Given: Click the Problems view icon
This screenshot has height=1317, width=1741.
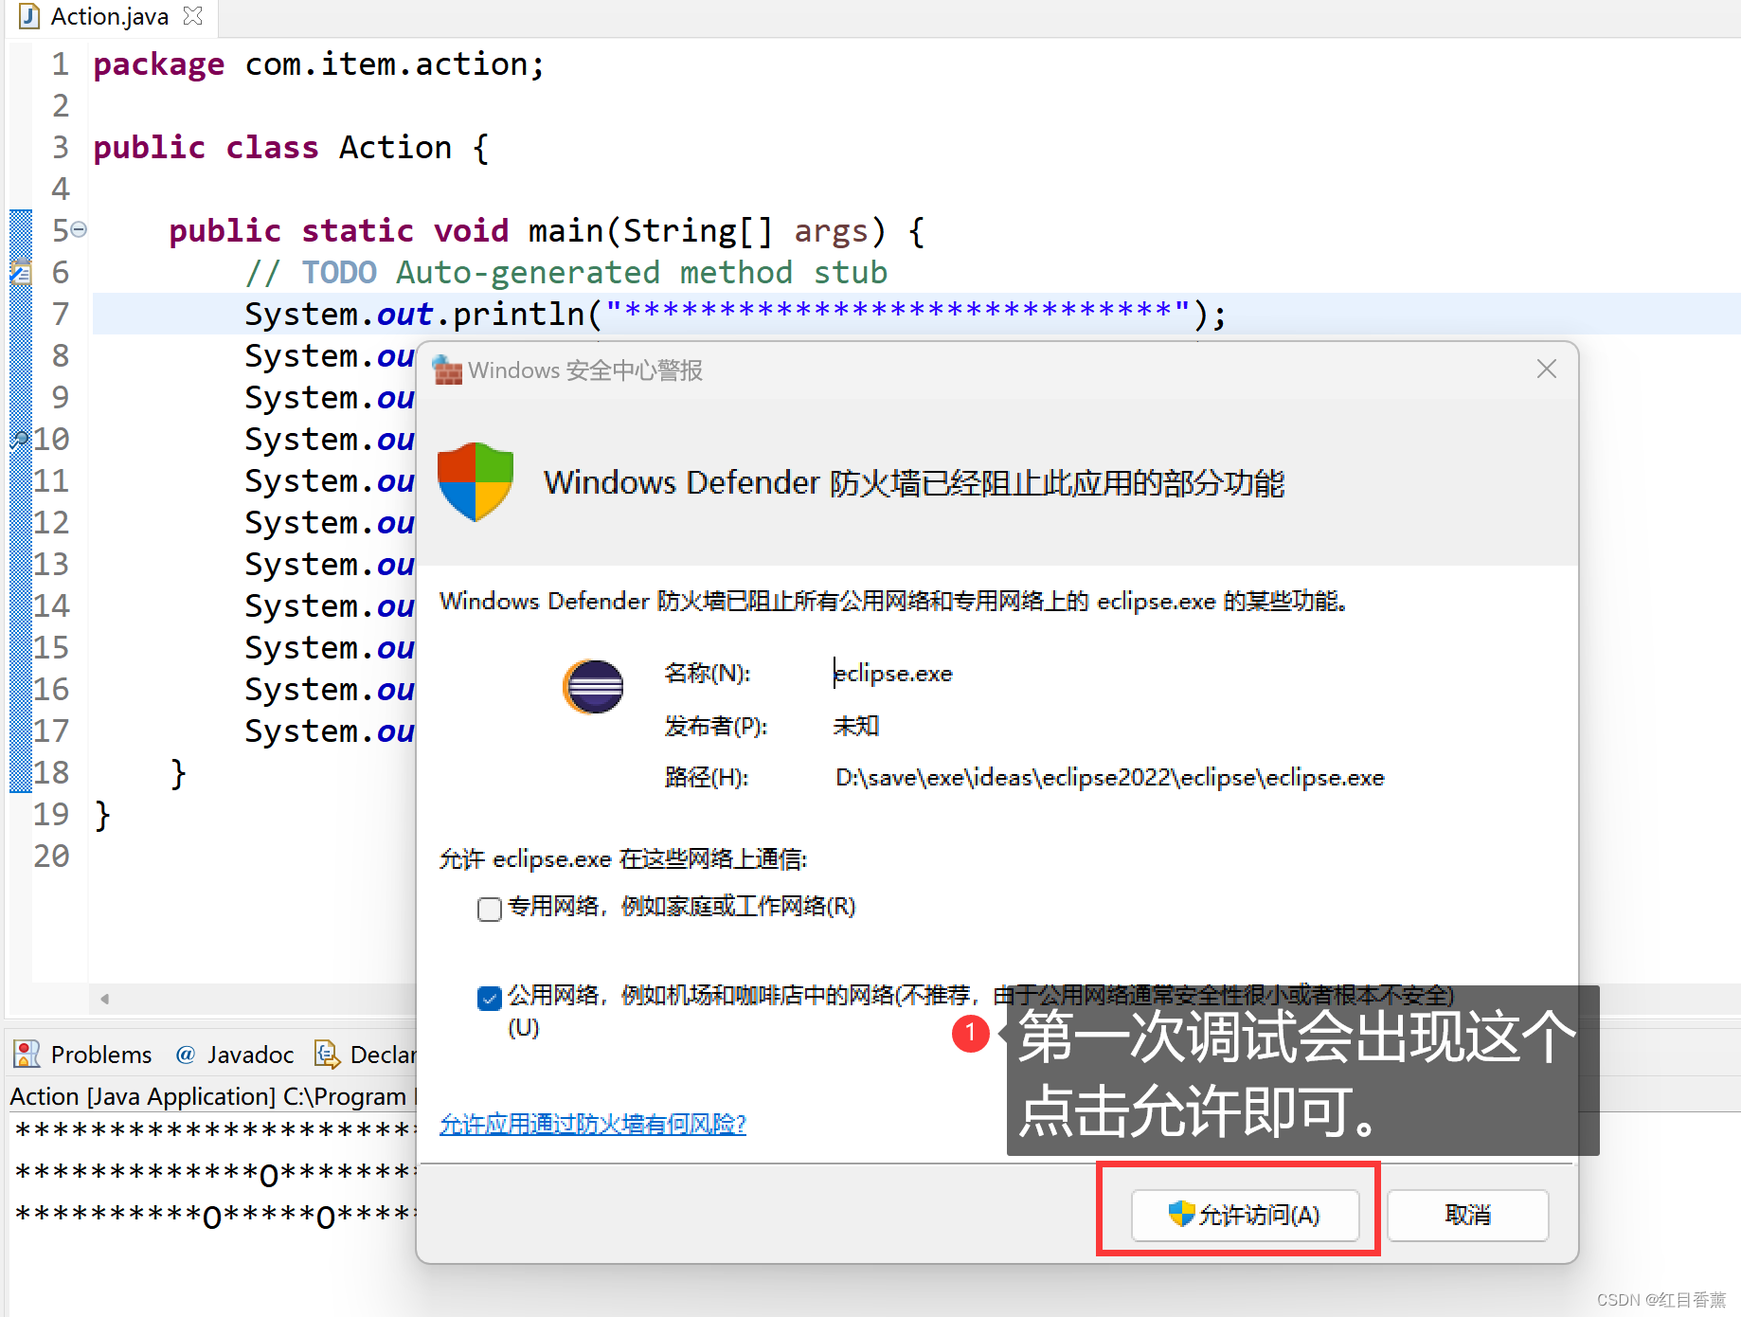Looking at the screenshot, I should tap(27, 1054).
